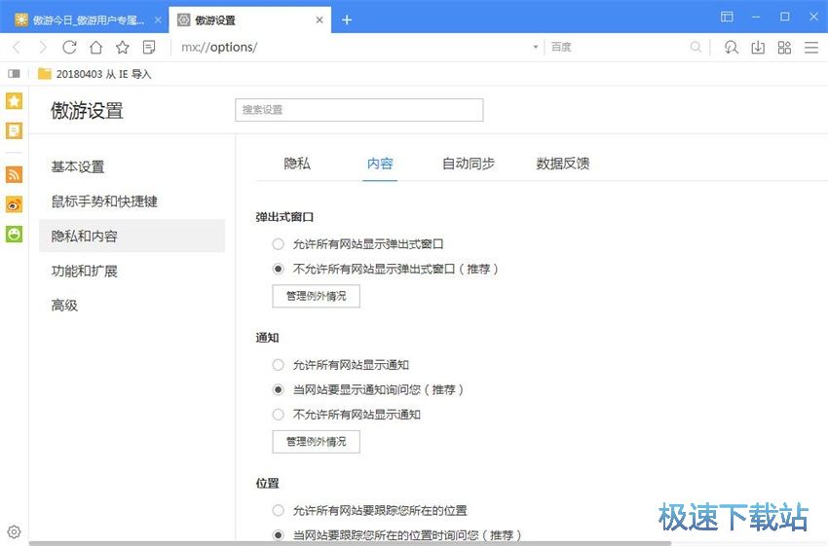Viewport: 828px width, 546px height.
Task: Bookmark page with the star icon
Action: click(x=123, y=48)
